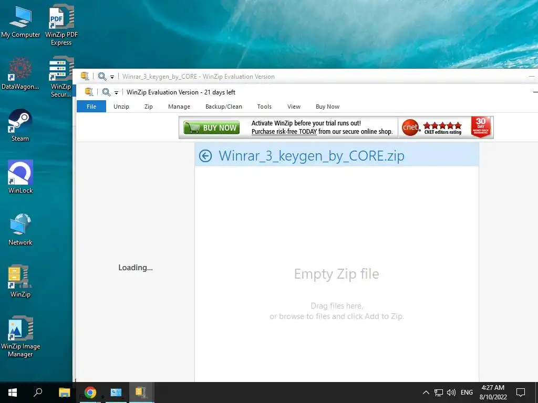Open network status tray icon

(439, 393)
